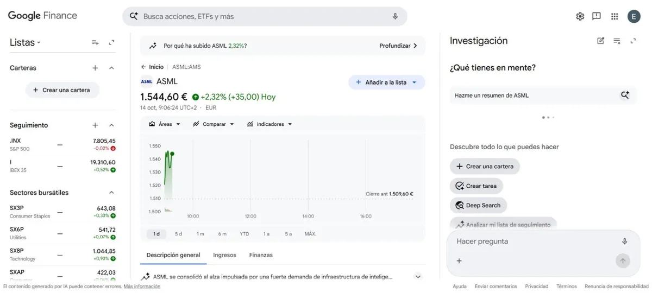Click the back arrow next to Inicio
The height and width of the screenshot is (293, 652).
click(143, 67)
